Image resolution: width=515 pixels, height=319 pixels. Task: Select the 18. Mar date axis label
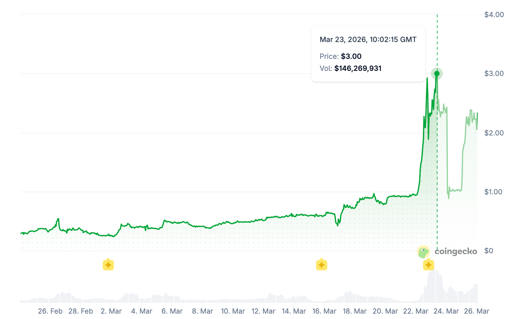coord(355,311)
